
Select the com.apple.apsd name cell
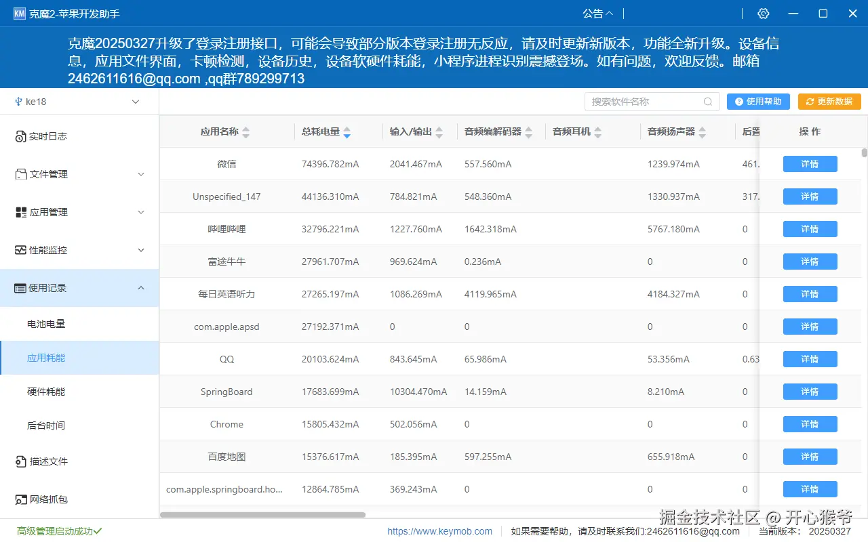tap(226, 327)
